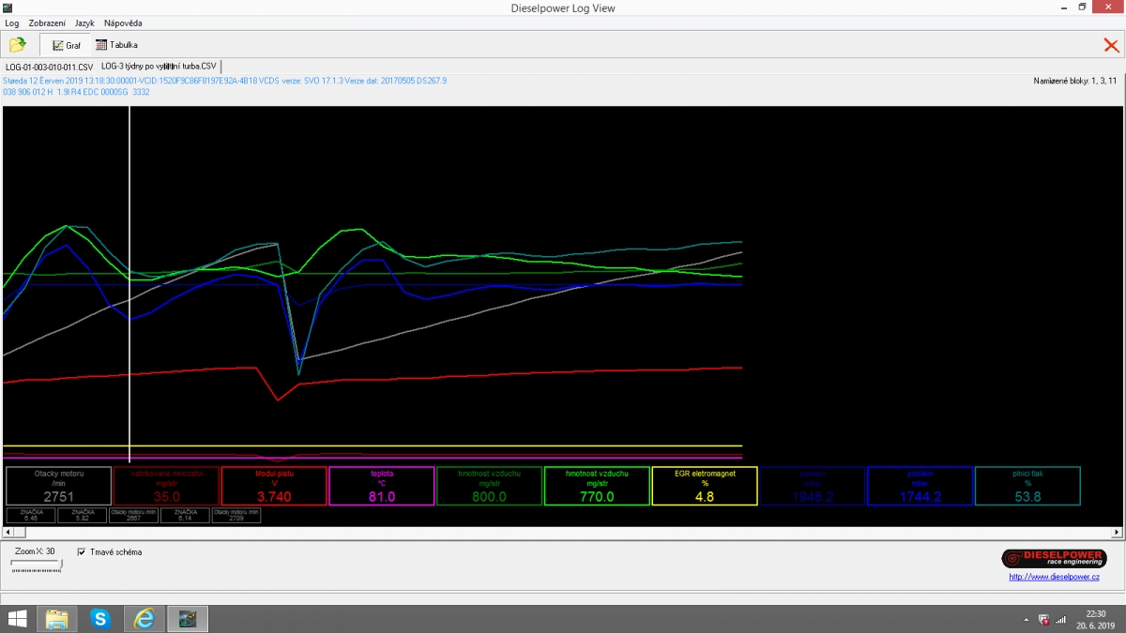
Task: Open the Jazyk language menu
Action: pyautogui.click(x=84, y=23)
